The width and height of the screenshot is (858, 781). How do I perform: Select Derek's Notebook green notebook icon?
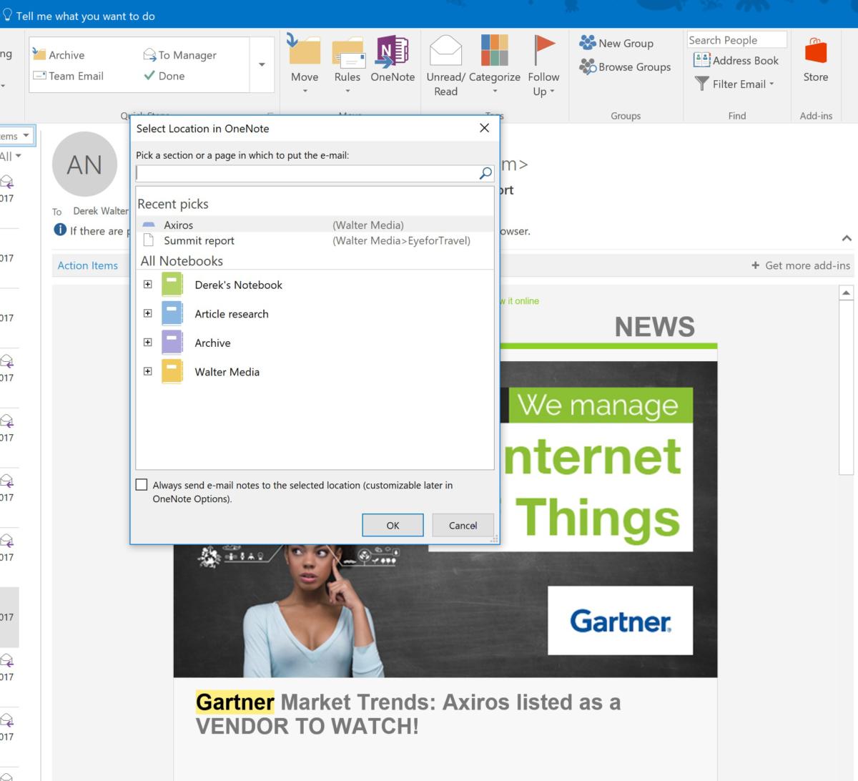click(x=172, y=285)
